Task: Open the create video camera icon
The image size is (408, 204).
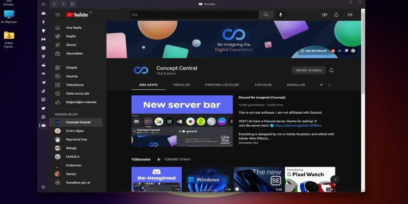Action: point(324,15)
